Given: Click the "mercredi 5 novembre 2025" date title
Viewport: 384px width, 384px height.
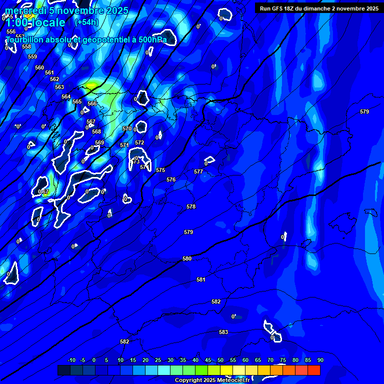Looking at the screenshot, I should point(67,10).
